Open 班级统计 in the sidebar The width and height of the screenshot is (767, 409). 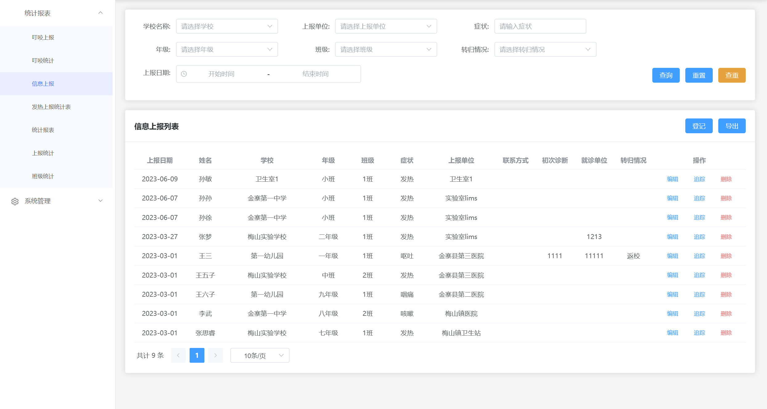(56, 176)
